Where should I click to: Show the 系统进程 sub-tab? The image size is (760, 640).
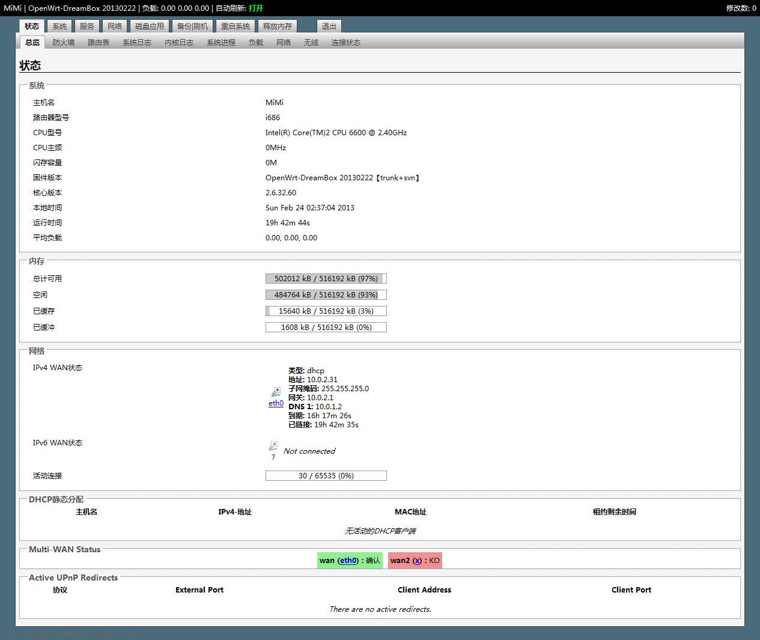click(221, 43)
